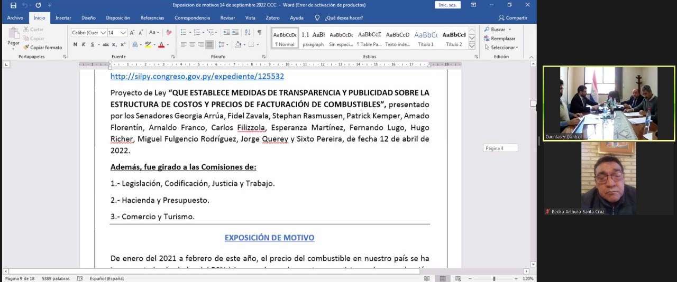677x282 pixels.
Task: Switch to the Diseño tab
Action: (88, 18)
